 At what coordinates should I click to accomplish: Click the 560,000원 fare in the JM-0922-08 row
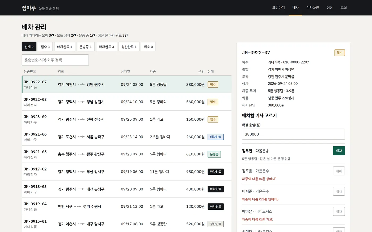point(195,102)
